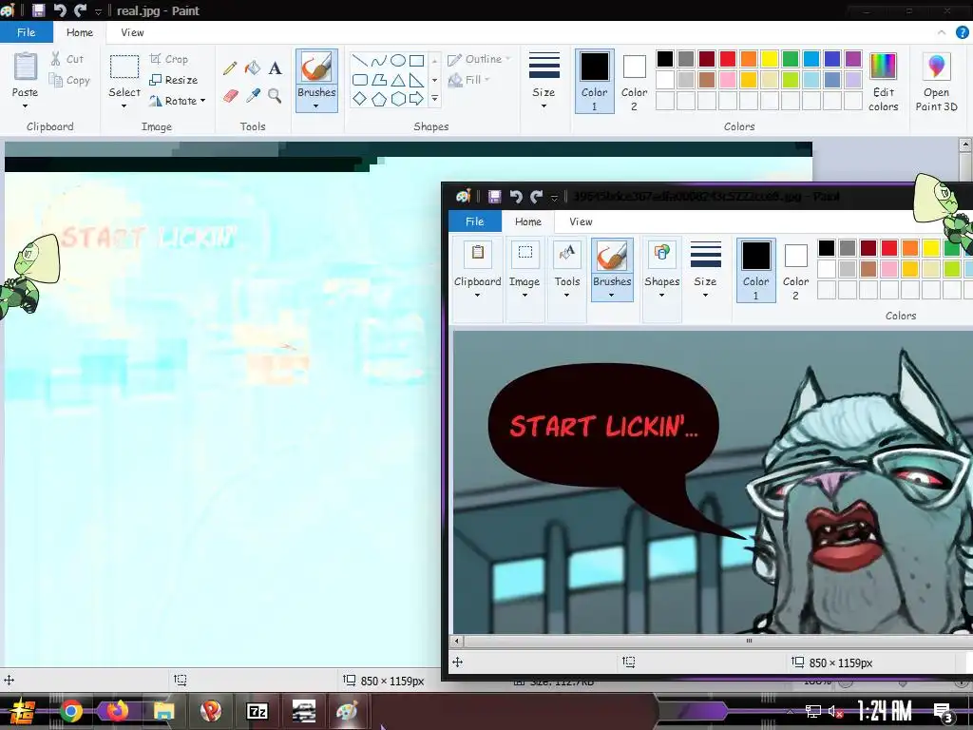Click the Open Paint 3D button

936,82
